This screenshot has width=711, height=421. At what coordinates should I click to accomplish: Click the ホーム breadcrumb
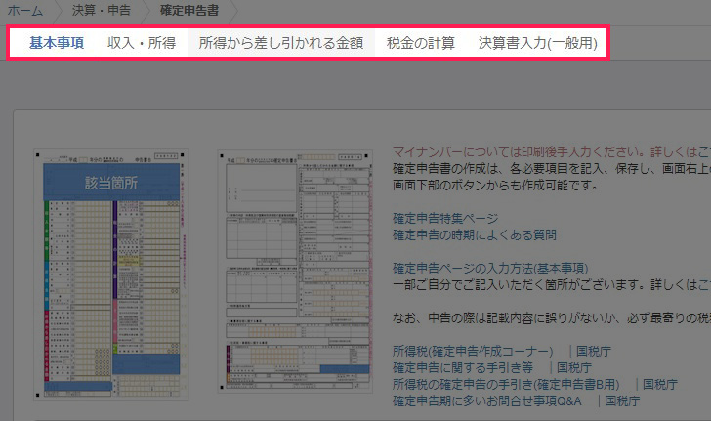click(x=25, y=12)
